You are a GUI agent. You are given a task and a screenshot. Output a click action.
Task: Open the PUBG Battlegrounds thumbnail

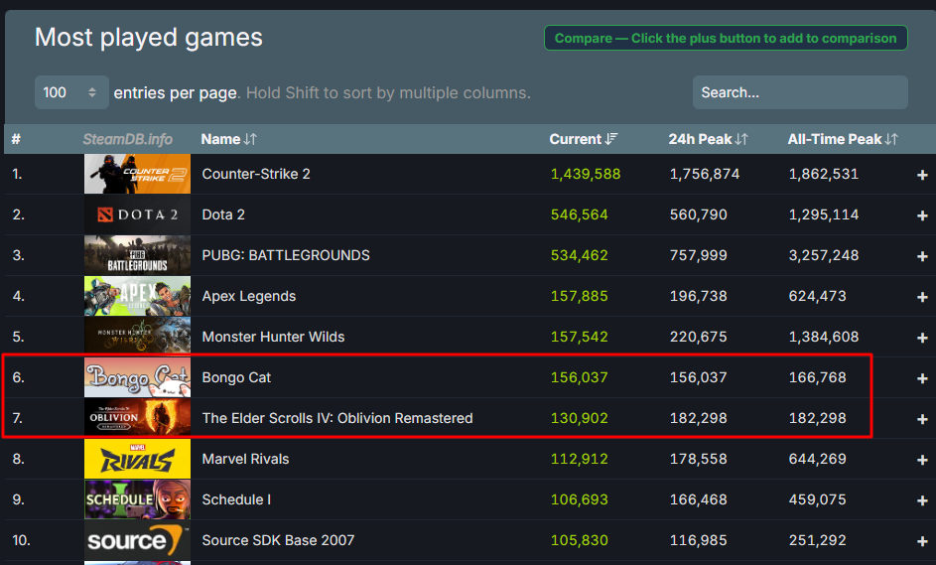[x=137, y=255]
